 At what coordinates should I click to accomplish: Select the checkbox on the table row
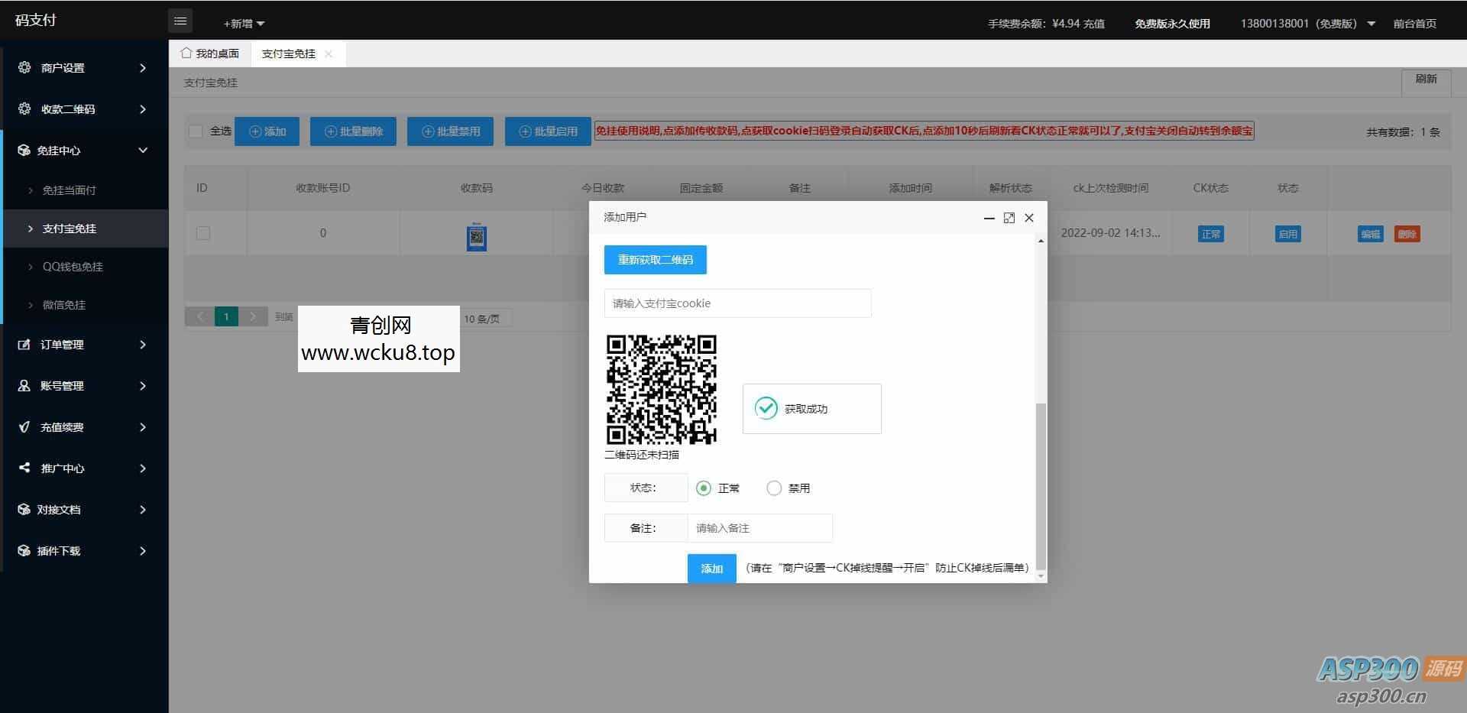202,233
